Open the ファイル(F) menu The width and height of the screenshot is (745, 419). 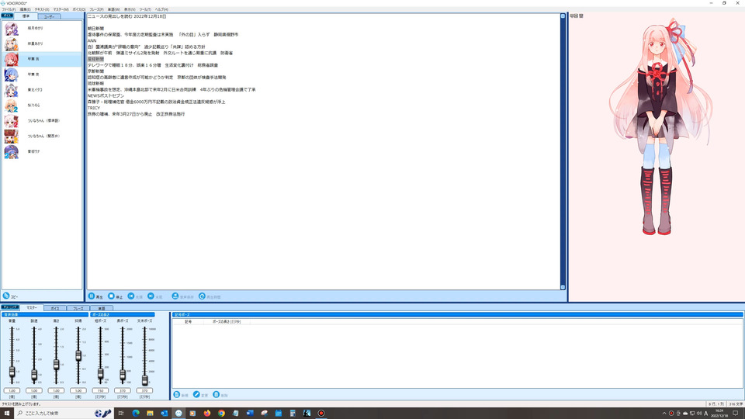tap(9, 9)
